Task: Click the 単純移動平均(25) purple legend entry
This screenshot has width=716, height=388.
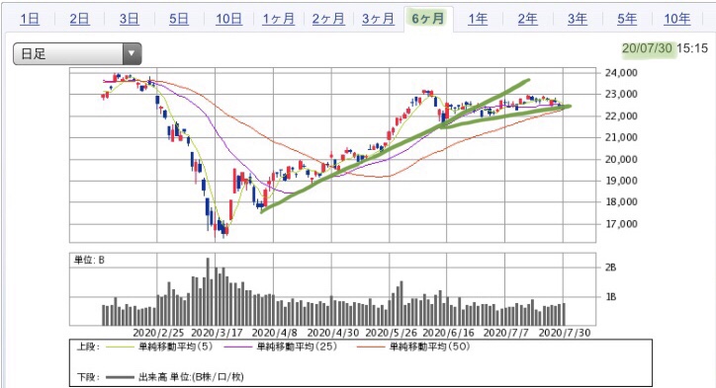Action: [x=281, y=347]
